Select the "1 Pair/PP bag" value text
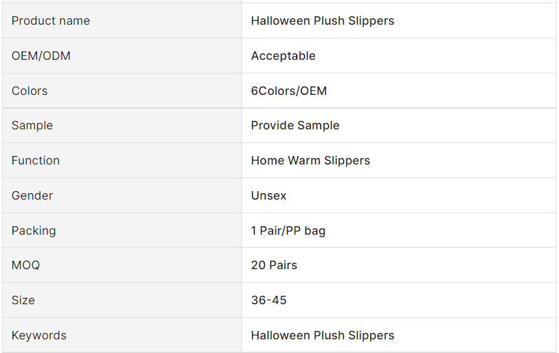Viewport: 559px width, 353px height. tap(288, 231)
